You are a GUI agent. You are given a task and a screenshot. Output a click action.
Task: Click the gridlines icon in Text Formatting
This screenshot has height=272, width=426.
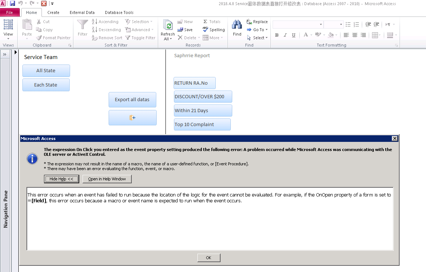click(375, 35)
